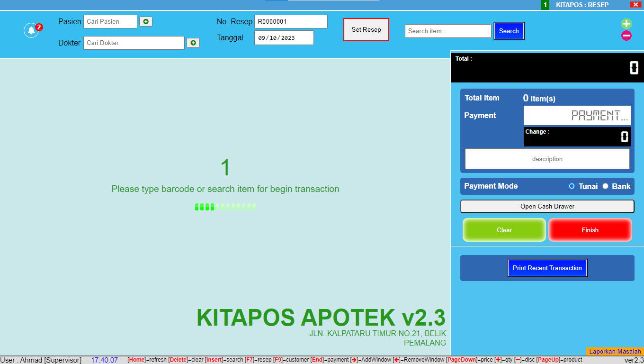
Task: Click the Set Resep button
Action: [x=366, y=30]
